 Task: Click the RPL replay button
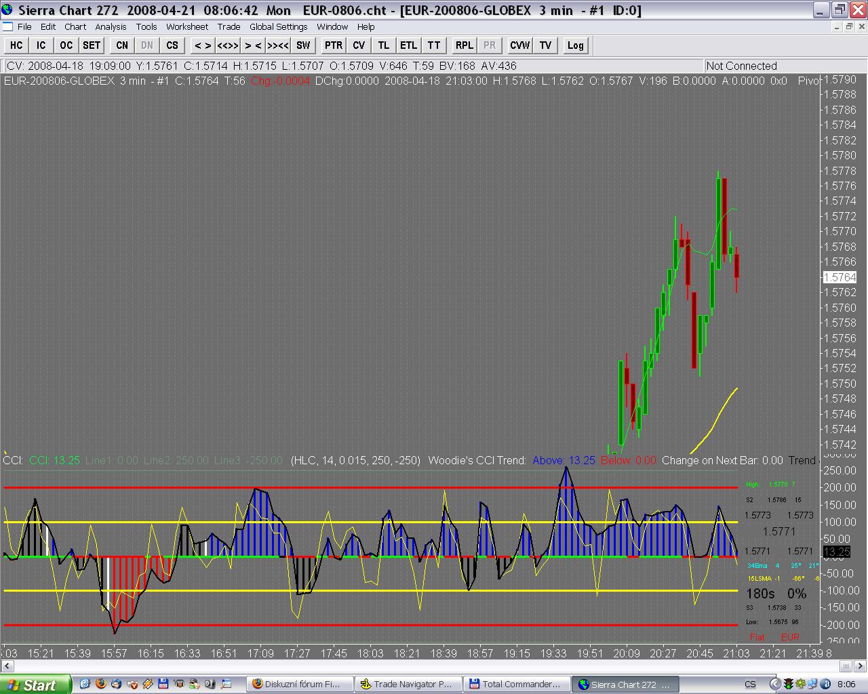[465, 45]
